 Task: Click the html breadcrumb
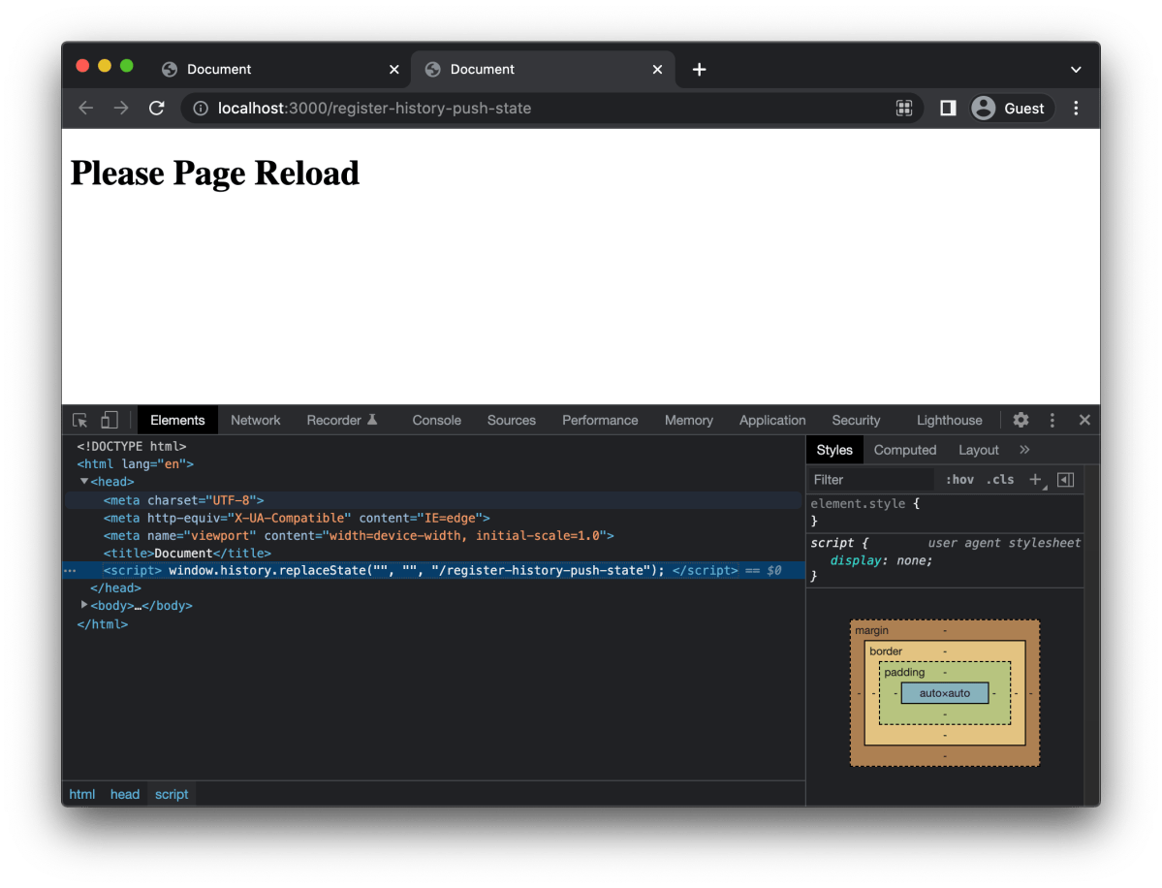(81, 795)
